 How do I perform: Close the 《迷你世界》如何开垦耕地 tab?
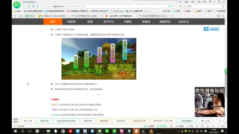[x=134, y=16]
